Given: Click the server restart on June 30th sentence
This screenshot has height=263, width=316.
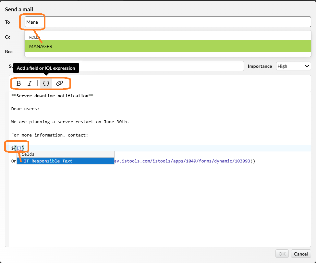Looking at the screenshot, I should [x=70, y=122].
